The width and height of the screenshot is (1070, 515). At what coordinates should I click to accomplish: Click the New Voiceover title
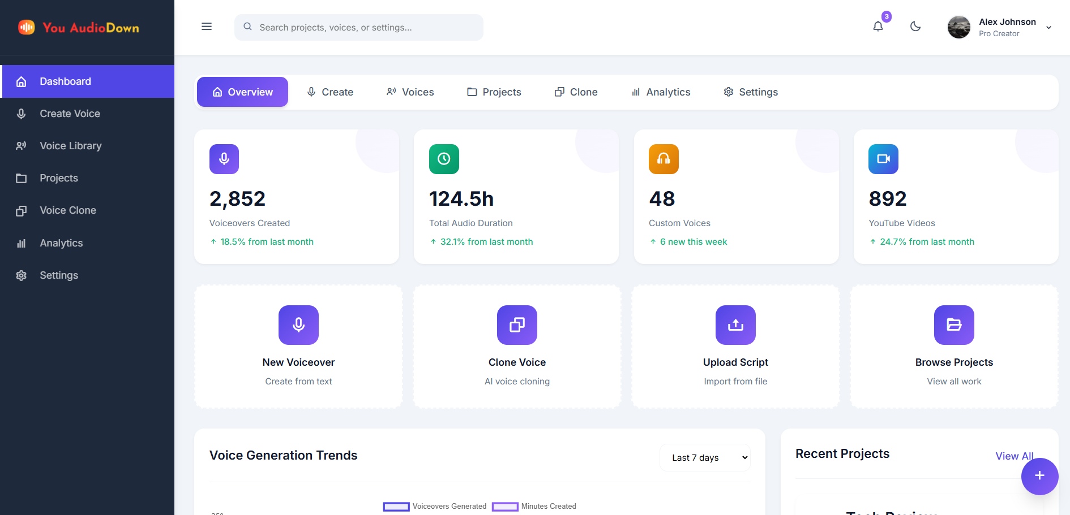coord(298,362)
